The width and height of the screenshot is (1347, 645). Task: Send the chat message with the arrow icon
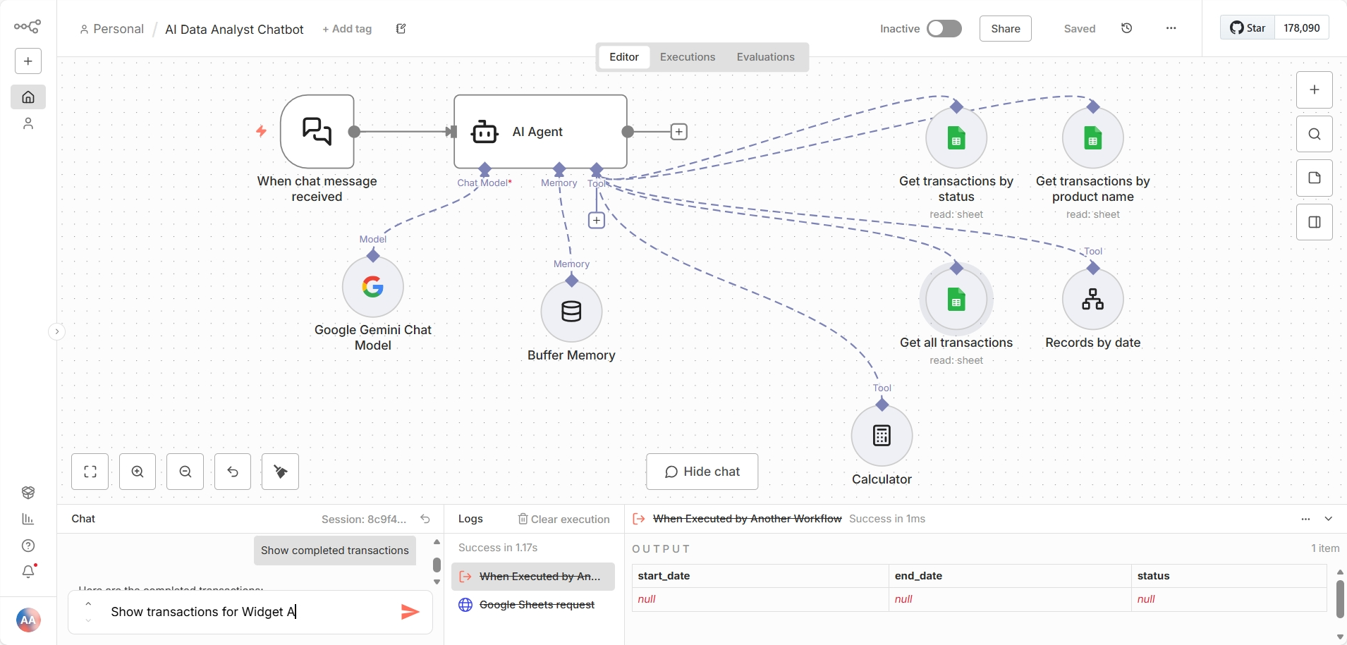point(410,612)
